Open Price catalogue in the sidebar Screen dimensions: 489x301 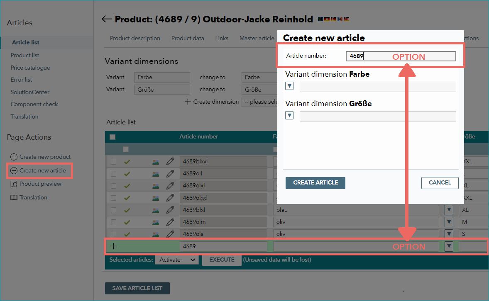pyautogui.click(x=30, y=68)
